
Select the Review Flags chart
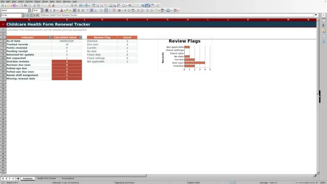[185, 54]
